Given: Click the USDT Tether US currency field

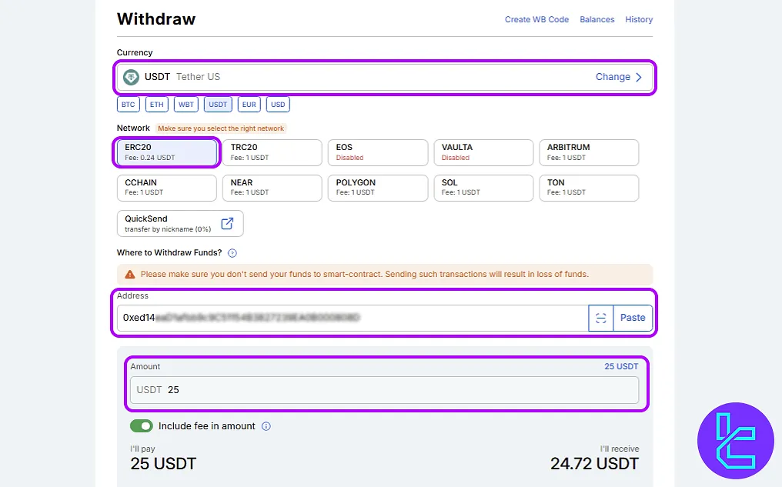Looking at the screenshot, I should pos(385,77).
